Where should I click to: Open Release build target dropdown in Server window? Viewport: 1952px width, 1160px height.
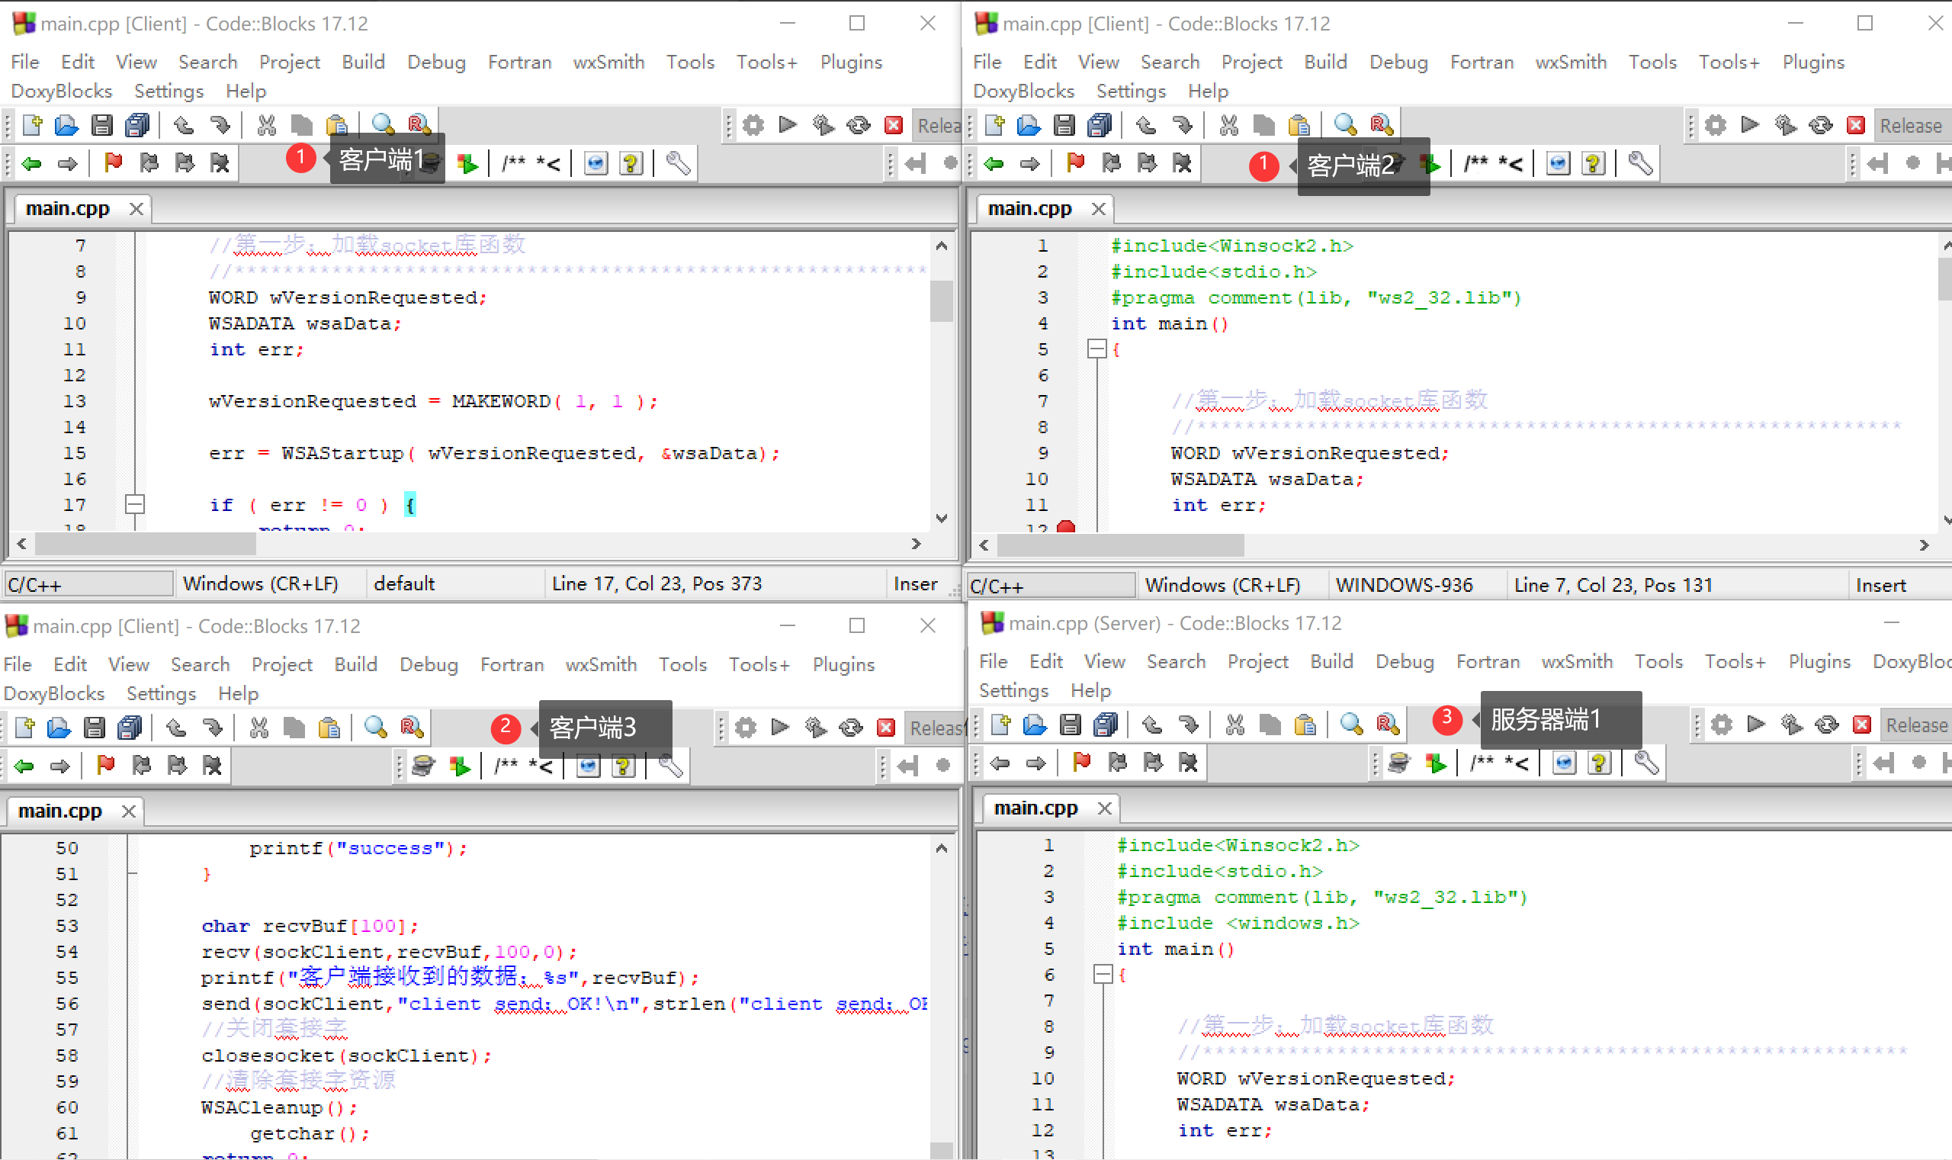(1915, 725)
